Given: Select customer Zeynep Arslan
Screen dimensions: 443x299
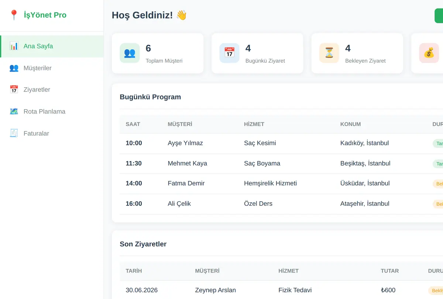Looking at the screenshot, I should (215, 290).
